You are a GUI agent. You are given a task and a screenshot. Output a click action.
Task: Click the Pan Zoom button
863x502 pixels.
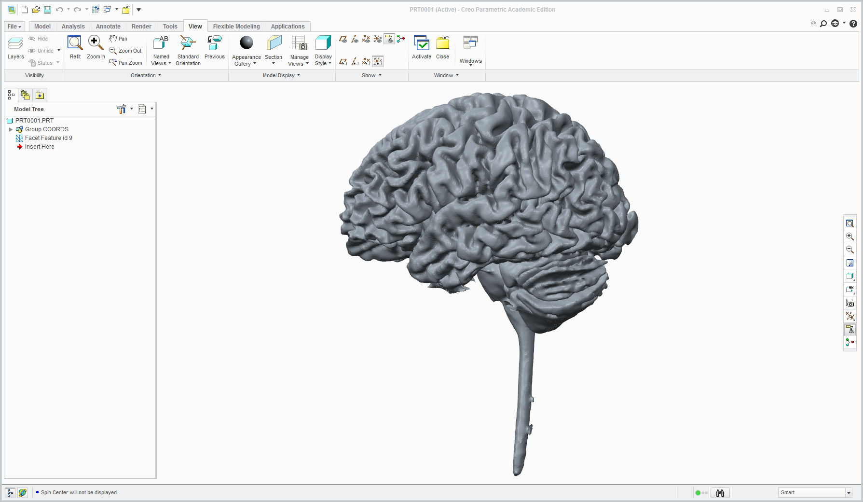click(x=126, y=63)
